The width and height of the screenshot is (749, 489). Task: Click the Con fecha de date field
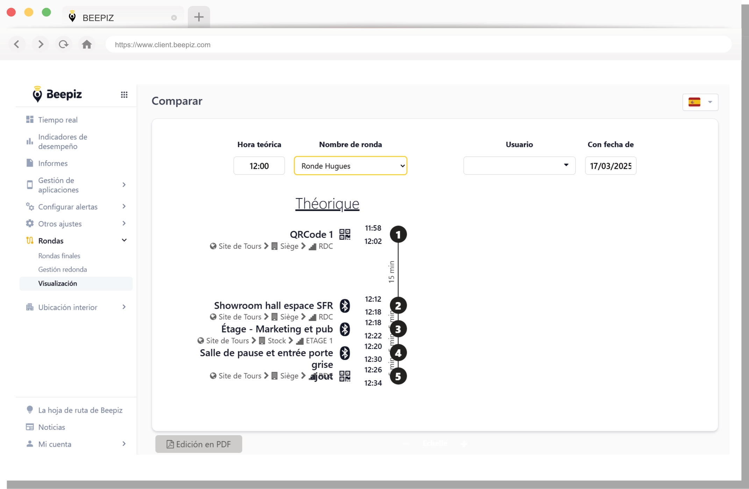tap(611, 166)
